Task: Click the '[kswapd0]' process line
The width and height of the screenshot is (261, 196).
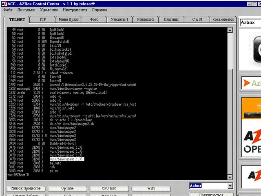Action: coord(57,38)
